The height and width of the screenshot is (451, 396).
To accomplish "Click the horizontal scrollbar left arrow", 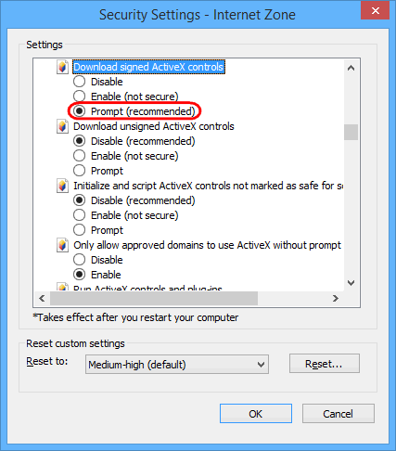I will pos(42,299).
